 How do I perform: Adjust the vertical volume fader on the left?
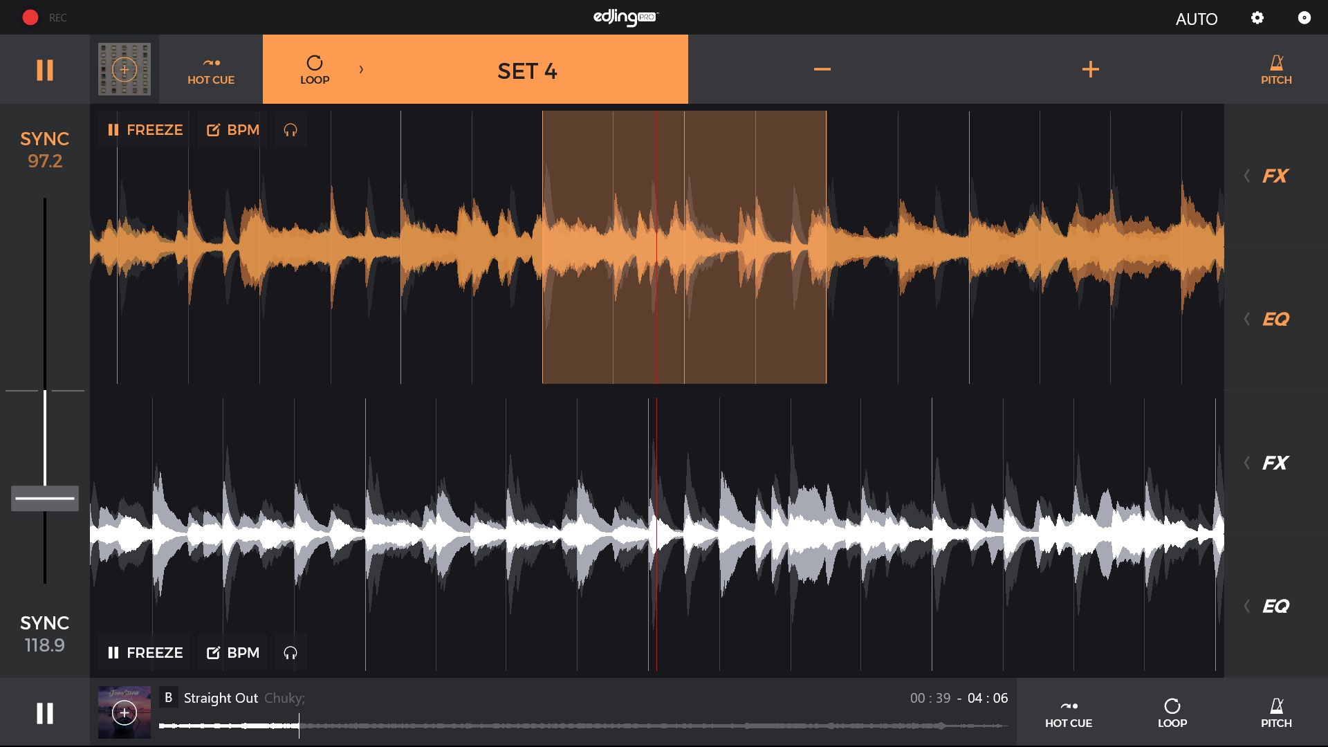click(x=44, y=498)
